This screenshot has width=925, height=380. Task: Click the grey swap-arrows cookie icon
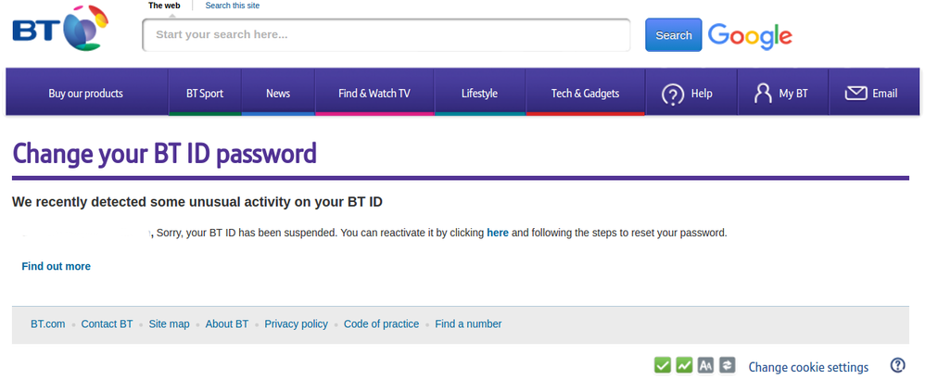tap(727, 366)
